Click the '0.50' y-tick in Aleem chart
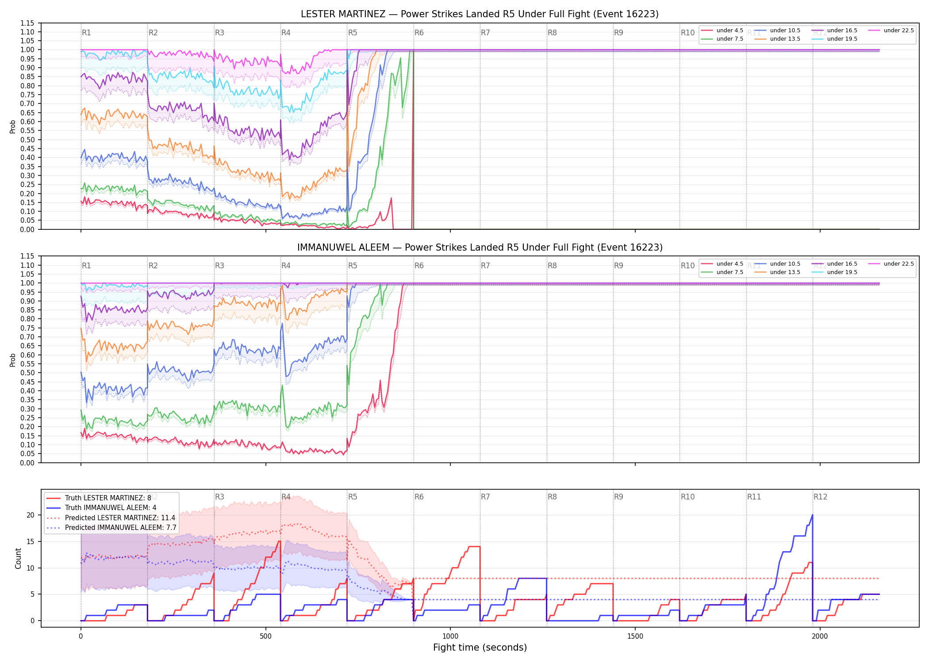The width and height of the screenshot is (929, 663). pos(27,373)
